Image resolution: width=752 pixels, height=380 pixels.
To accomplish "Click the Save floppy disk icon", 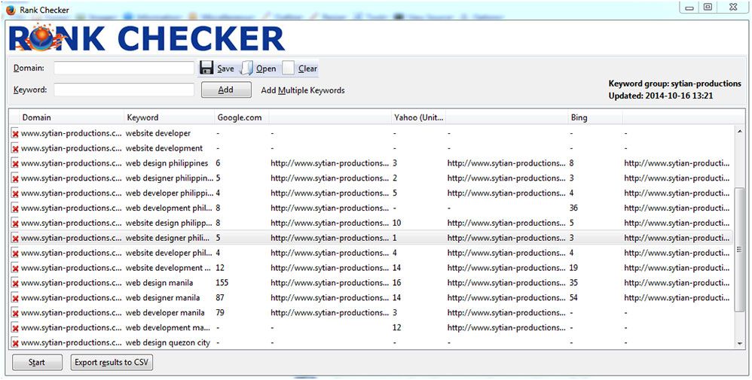I will point(206,68).
